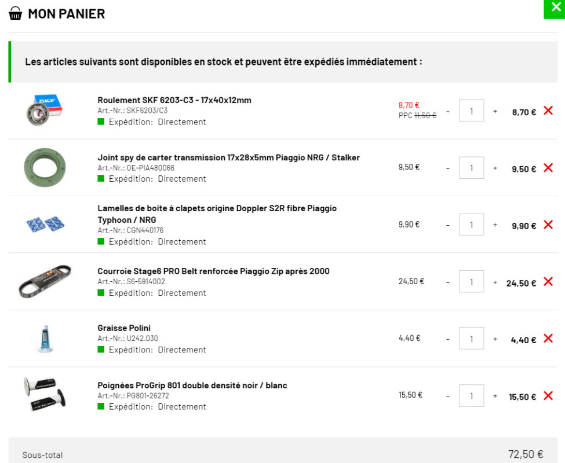Focus quantity field for Lamelles Doppler
This screenshot has width=565, height=463.
click(471, 225)
